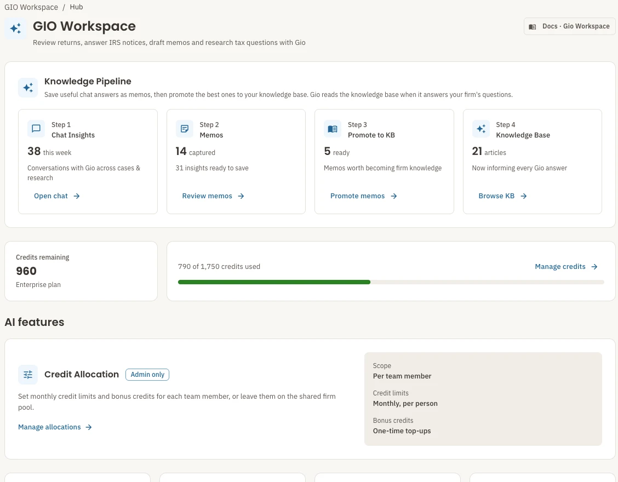Click the 'AI features' heading

click(x=35, y=322)
